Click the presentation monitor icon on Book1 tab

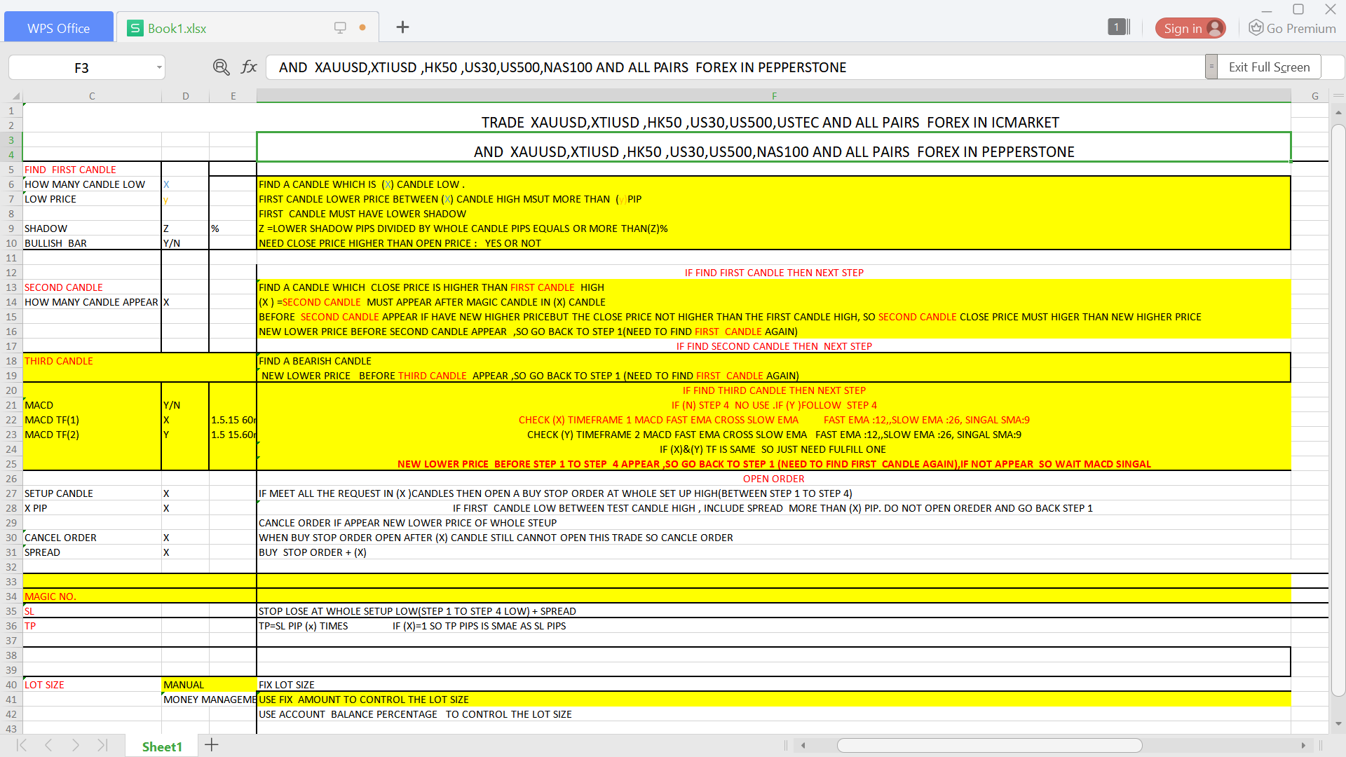[x=340, y=27]
